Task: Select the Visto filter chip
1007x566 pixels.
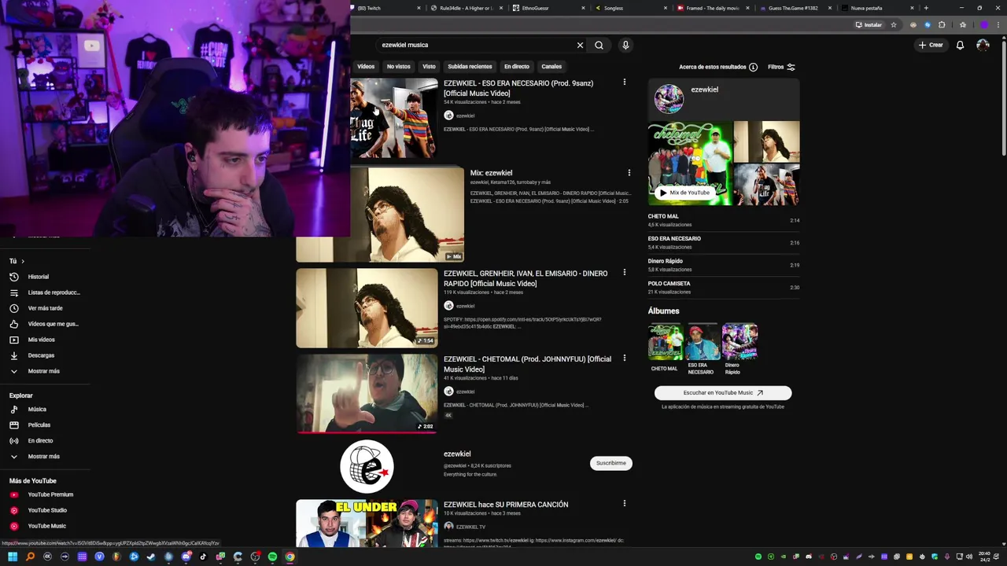Action: tap(429, 67)
